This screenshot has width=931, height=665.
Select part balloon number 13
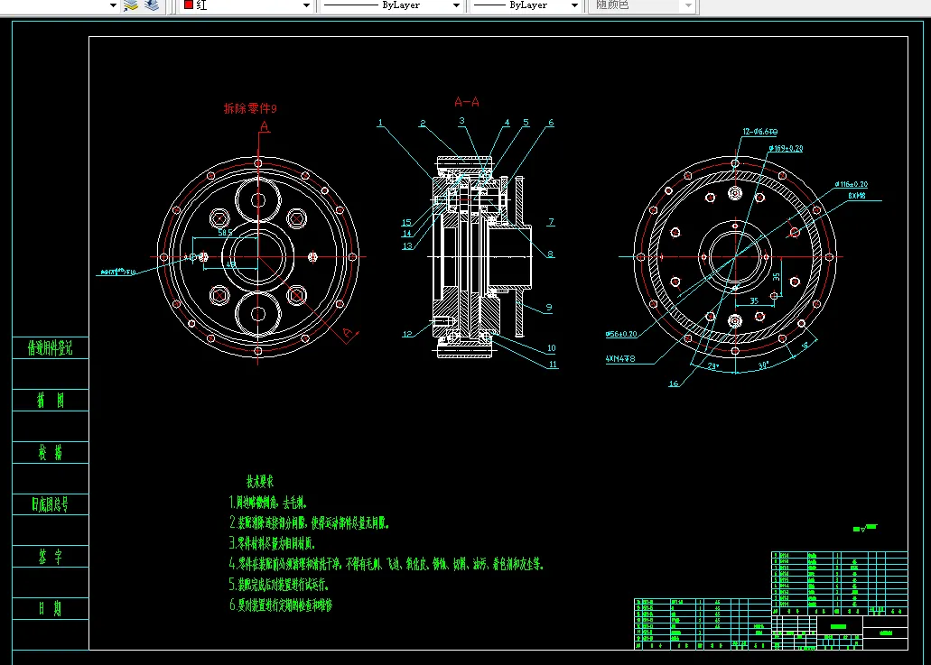(x=407, y=246)
